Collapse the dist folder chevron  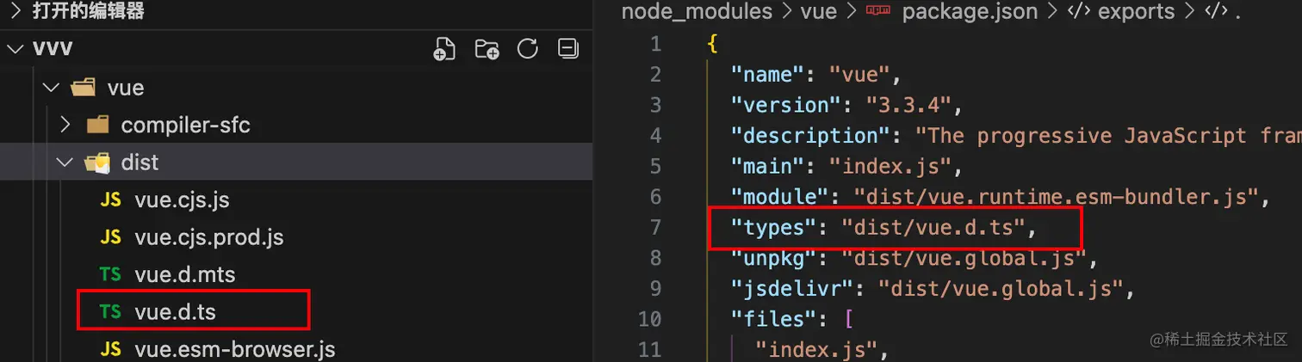click(65, 162)
